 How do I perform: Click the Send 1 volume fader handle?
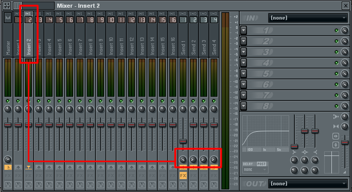click(183, 142)
